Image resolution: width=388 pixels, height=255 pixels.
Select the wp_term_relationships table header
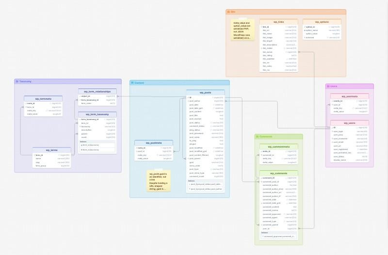(97, 91)
